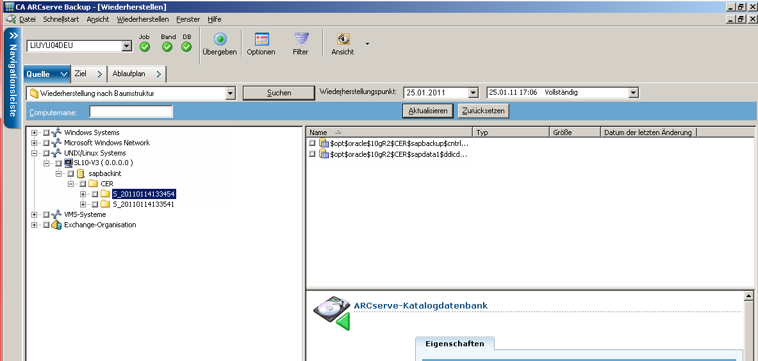The height and width of the screenshot is (361, 758).
Task: Expand the Exchange-Organisation tree node
Action: coord(35,225)
